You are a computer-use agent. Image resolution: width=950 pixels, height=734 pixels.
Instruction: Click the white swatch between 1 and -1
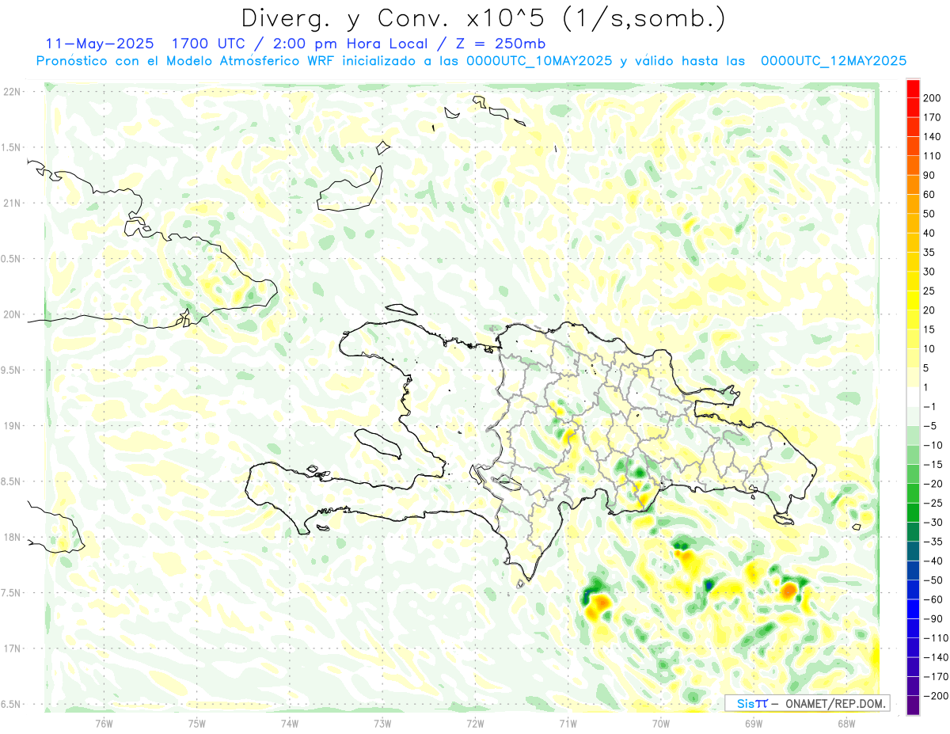(x=913, y=397)
